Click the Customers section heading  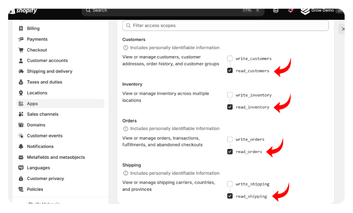coord(134,40)
